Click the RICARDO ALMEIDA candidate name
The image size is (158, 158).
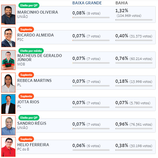35,35
